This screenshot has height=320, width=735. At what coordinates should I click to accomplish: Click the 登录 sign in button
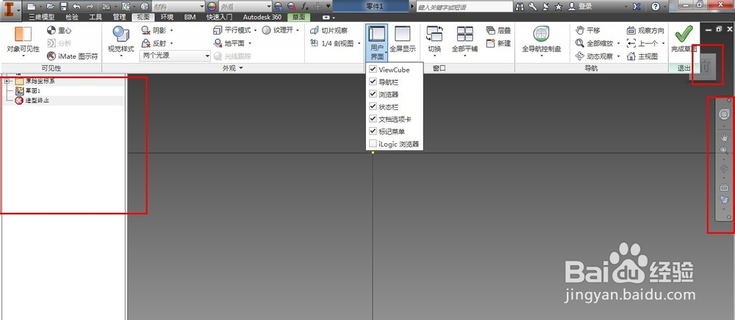coord(581,7)
